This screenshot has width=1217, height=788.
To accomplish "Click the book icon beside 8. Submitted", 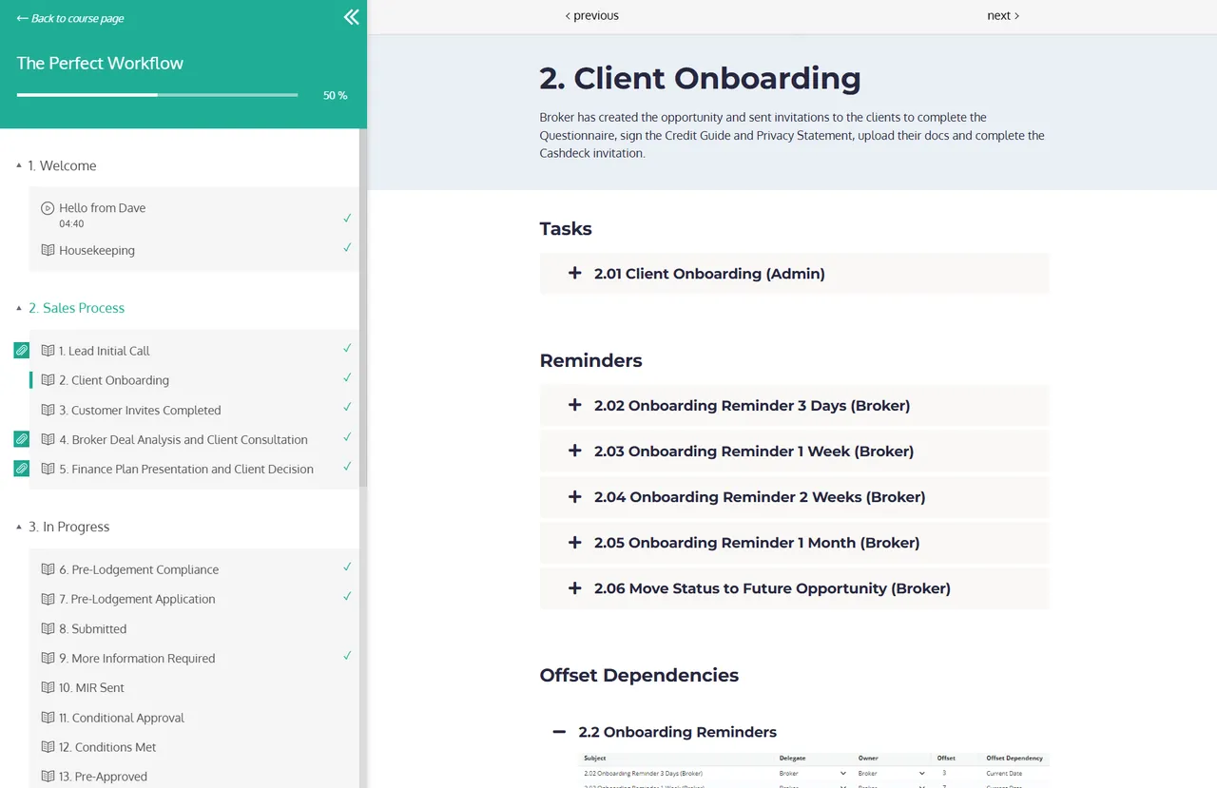I will (x=48, y=628).
